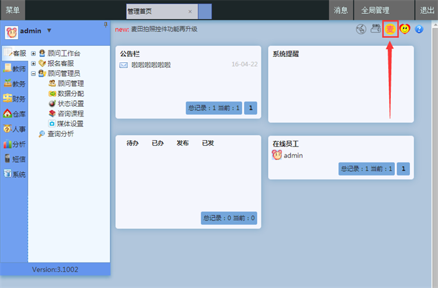Click 在线员工 record count 总记录:1 当前:1
438x288 pixels.
click(x=367, y=169)
